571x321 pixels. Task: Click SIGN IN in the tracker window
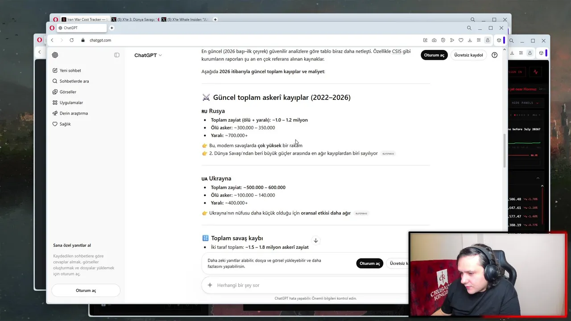click(x=517, y=72)
